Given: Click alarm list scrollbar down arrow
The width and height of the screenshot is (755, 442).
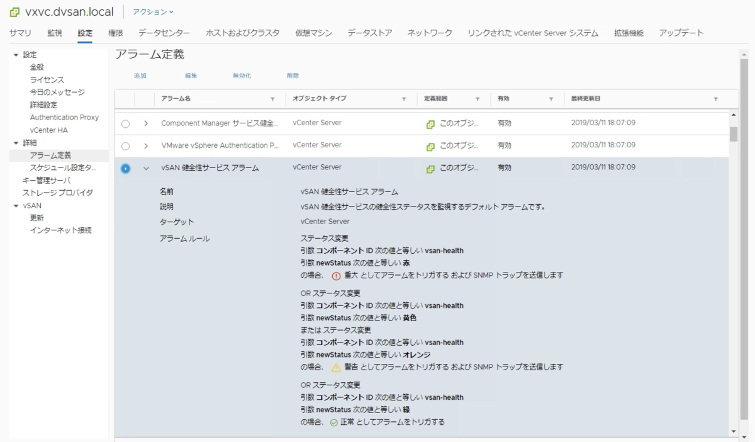Looking at the screenshot, I should point(733,431).
